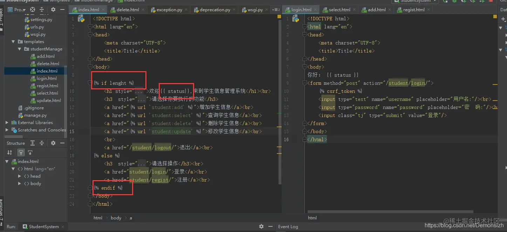
Task: Open the Structure side tool window tab
Action: coord(1,210)
